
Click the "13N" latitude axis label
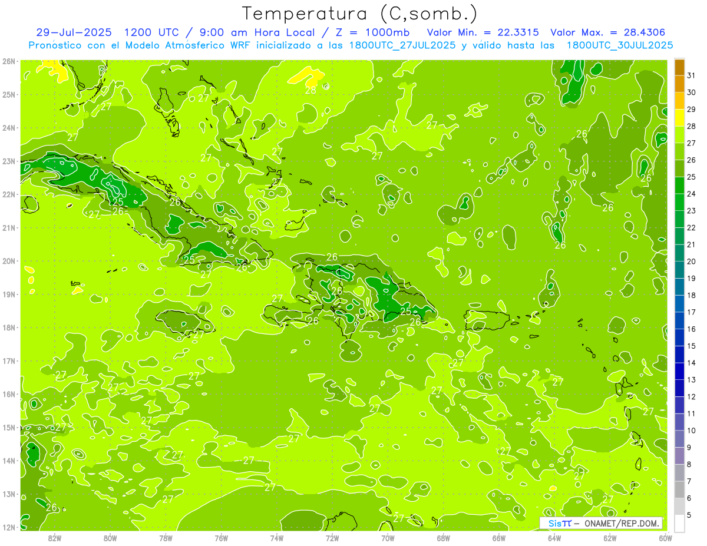point(8,494)
